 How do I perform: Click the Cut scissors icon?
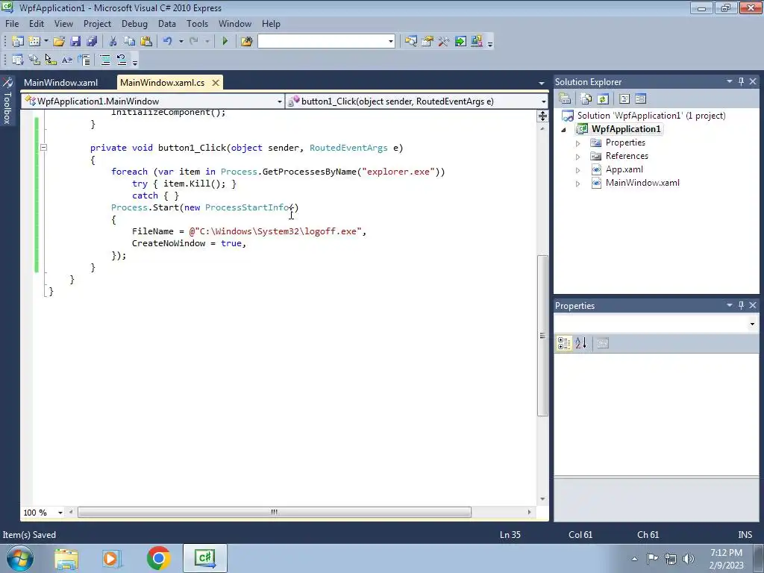coord(113,42)
